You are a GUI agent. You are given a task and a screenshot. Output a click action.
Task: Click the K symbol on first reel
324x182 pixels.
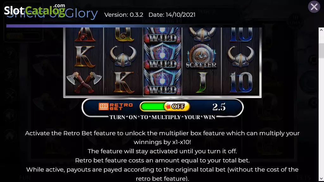click(85, 57)
